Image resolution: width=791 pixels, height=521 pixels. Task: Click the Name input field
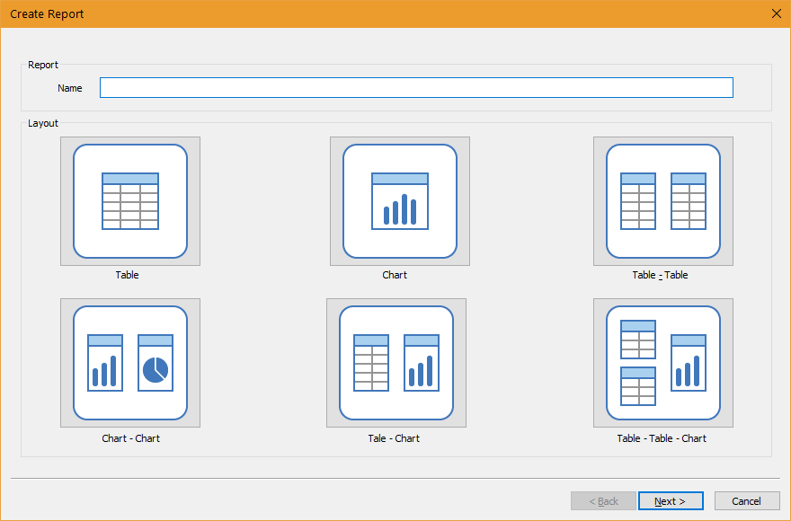coord(416,87)
